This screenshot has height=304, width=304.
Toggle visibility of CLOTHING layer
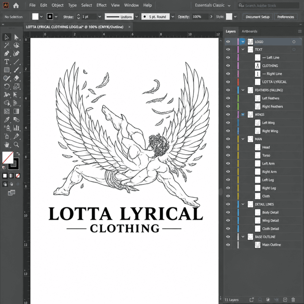point(228,66)
